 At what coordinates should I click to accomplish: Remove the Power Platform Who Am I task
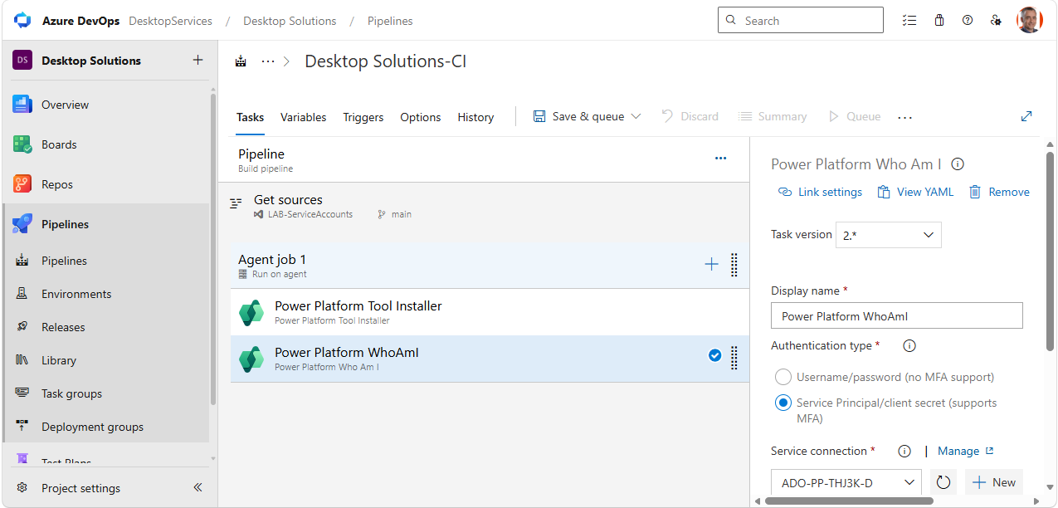[x=999, y=192]
